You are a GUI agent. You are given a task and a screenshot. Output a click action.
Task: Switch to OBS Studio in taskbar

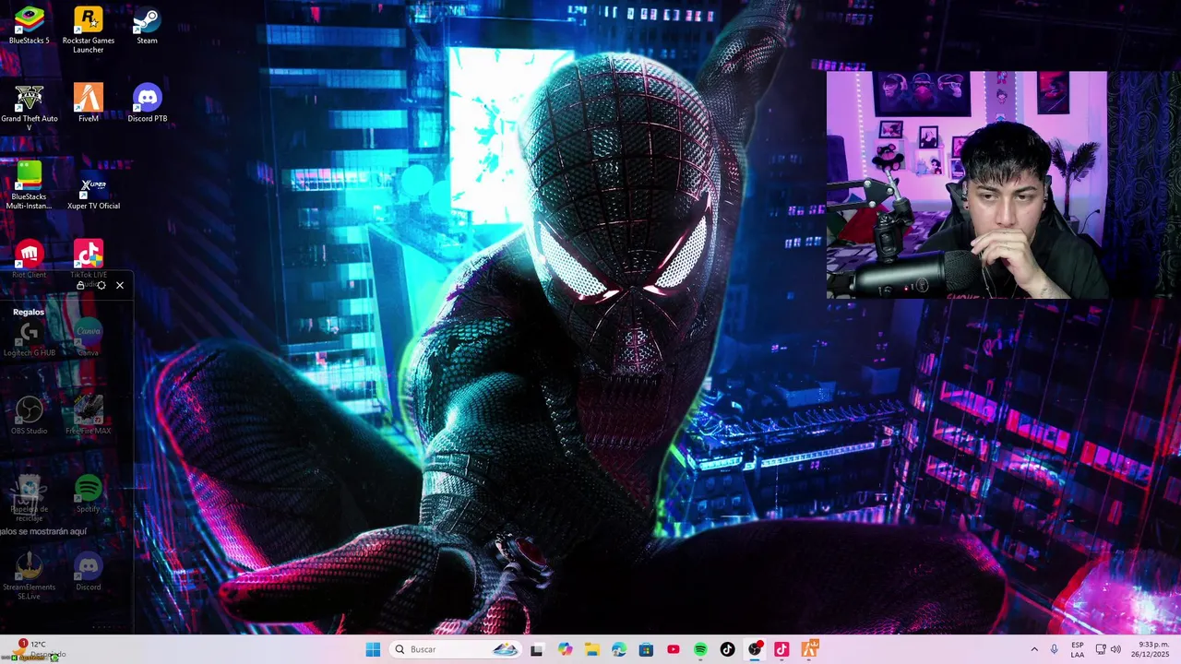point(755,649)
